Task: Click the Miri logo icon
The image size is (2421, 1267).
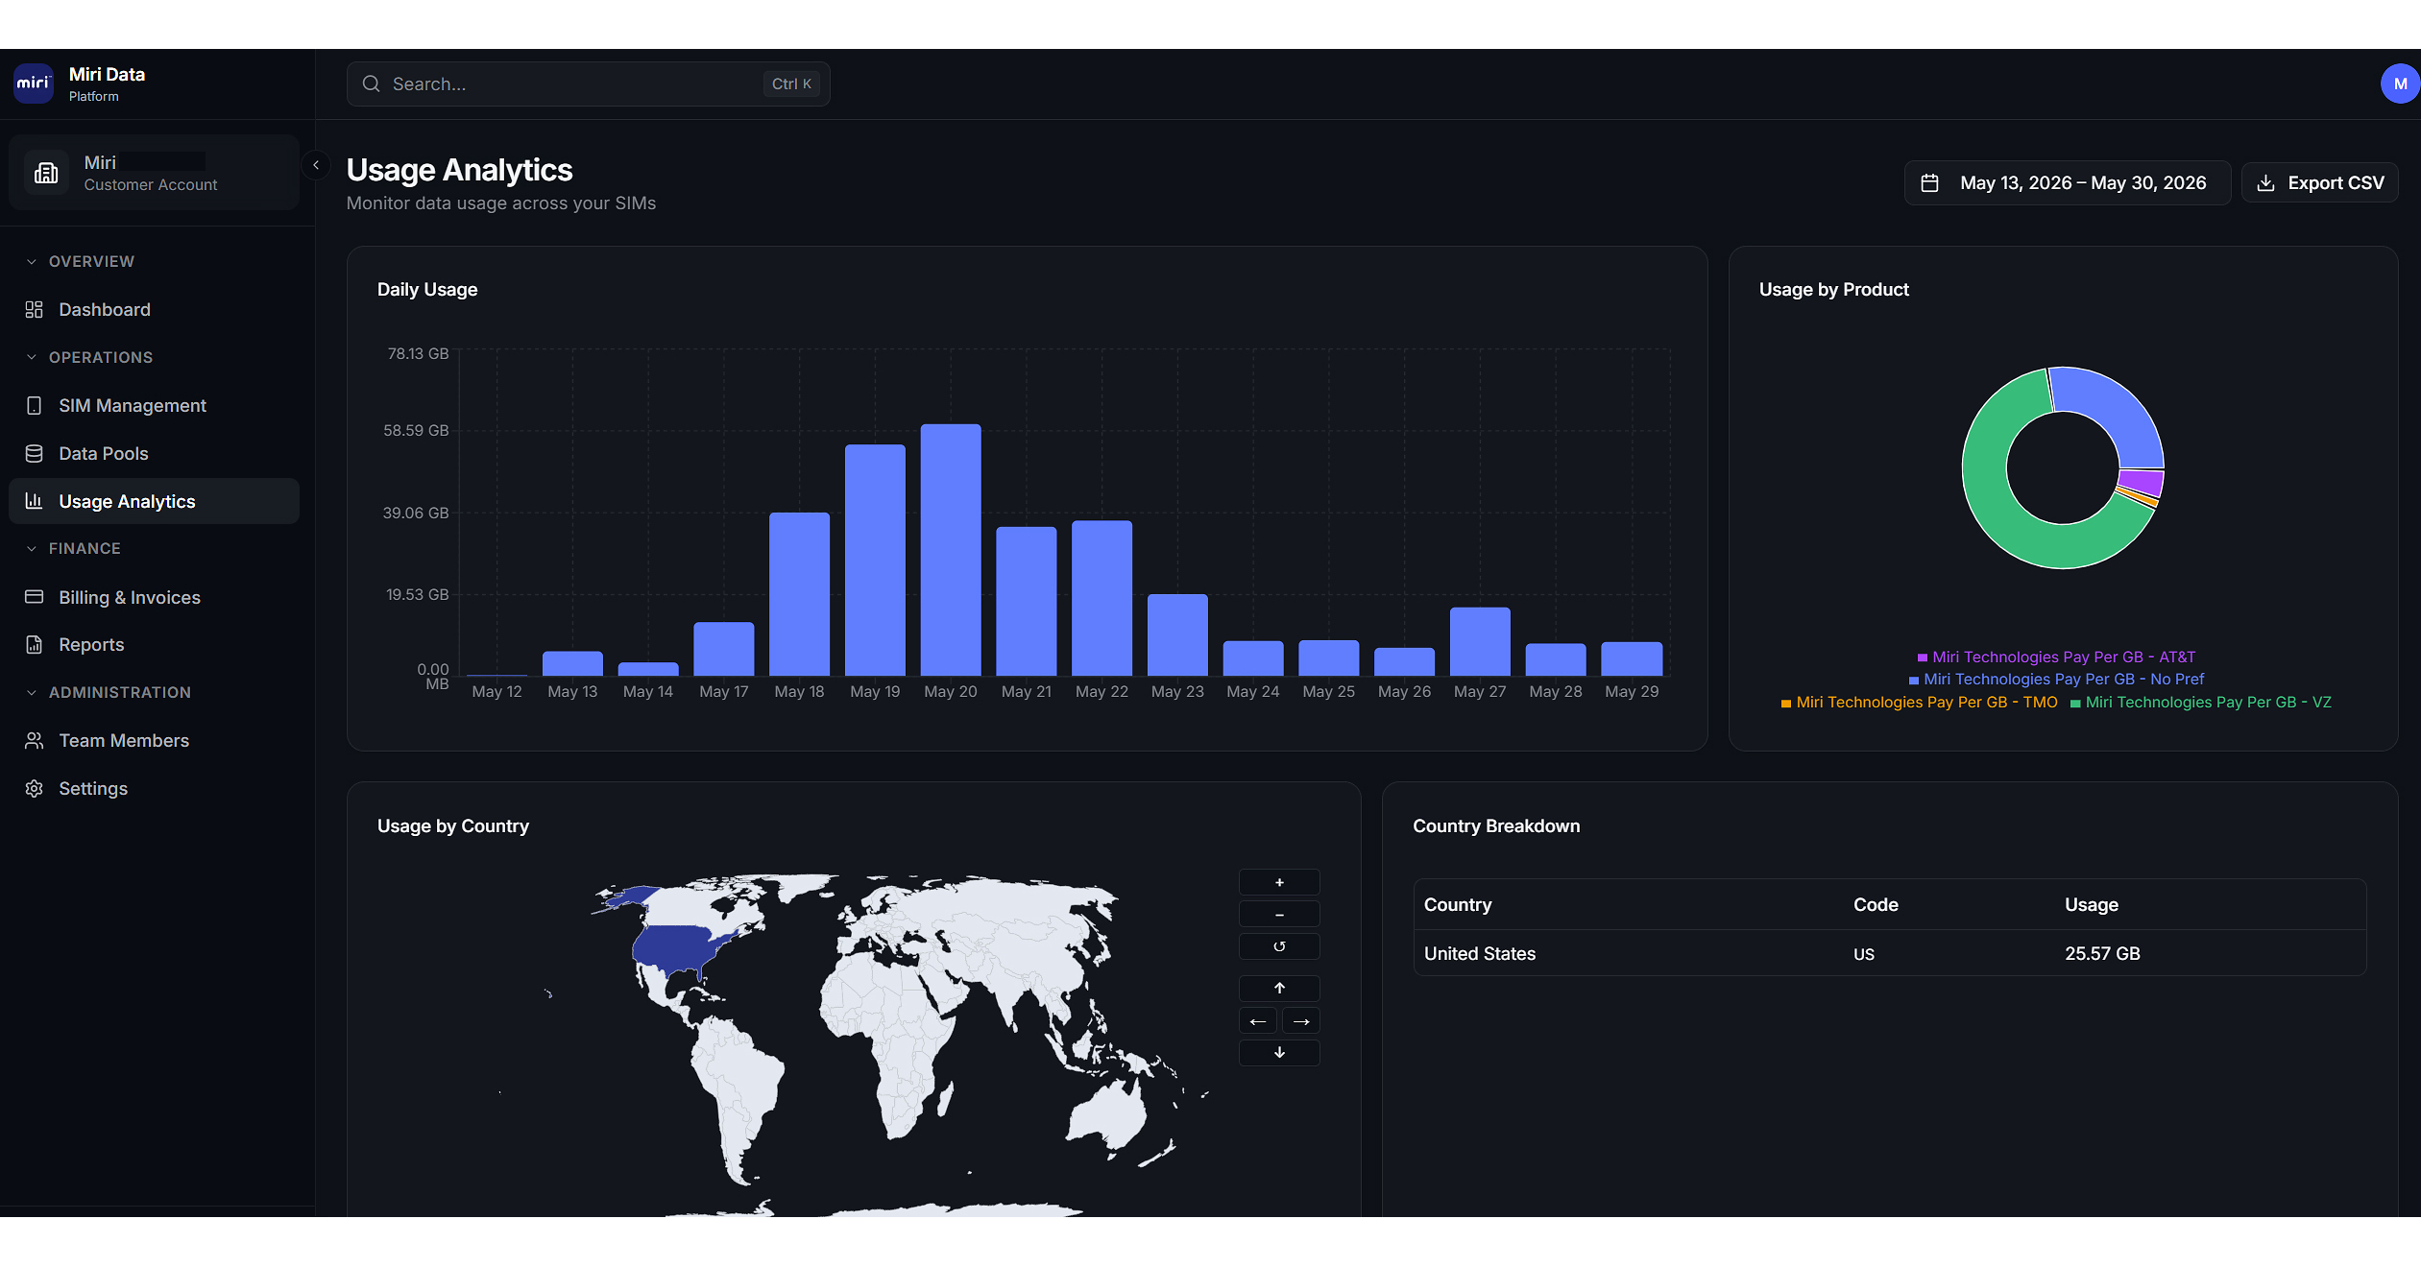Action: (x=34, y=84)
